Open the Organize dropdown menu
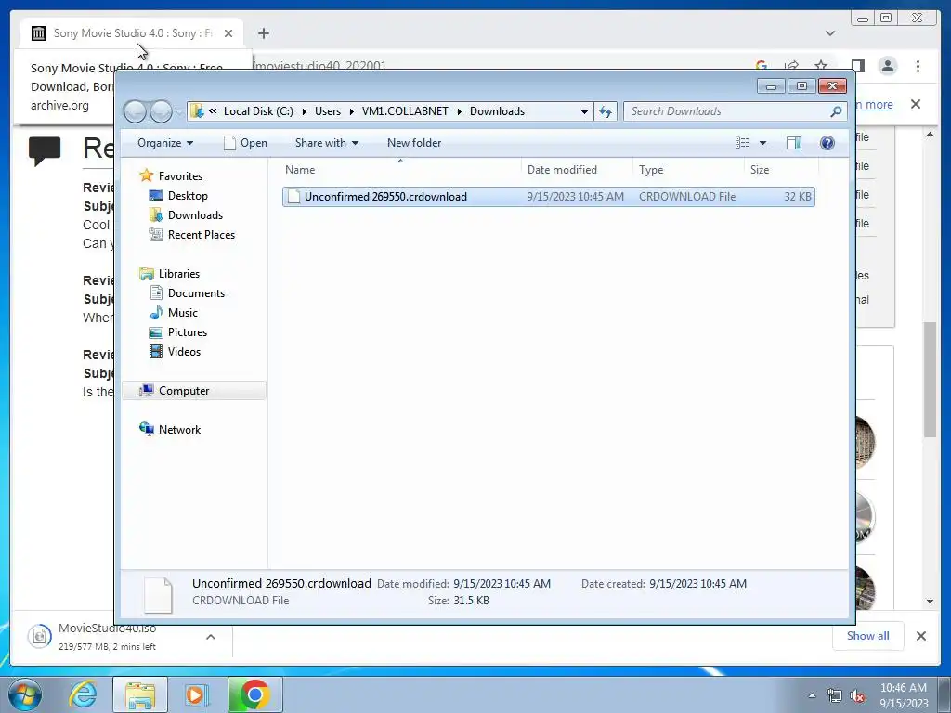 click(165, 143)
